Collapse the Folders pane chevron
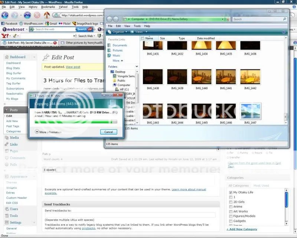Image resolution: width=297 pixels, height=238 pixels. 137,67
